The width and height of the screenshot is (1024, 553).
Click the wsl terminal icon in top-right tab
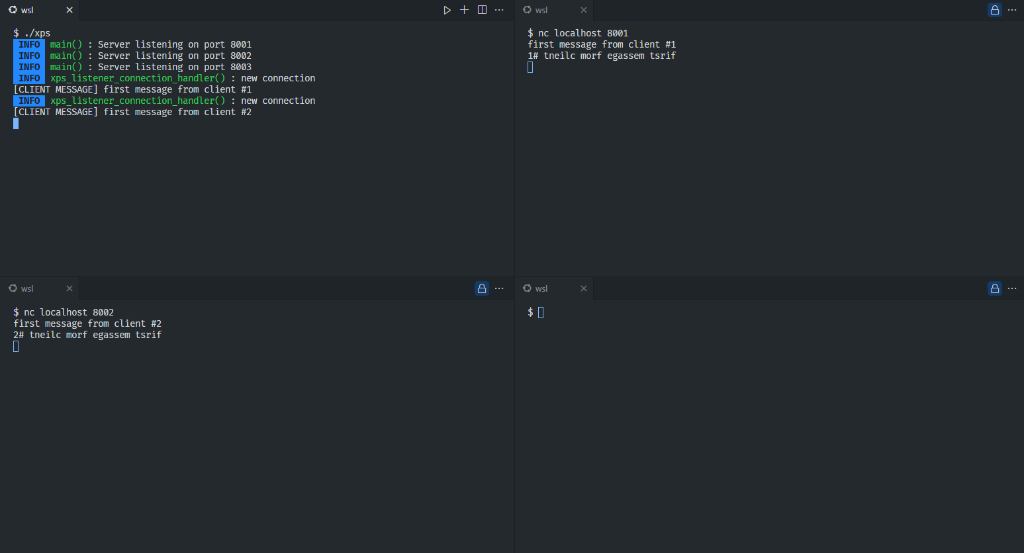(x=527, y=10)
